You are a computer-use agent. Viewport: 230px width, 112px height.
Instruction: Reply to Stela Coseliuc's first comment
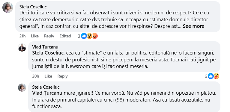click(x=49, y=36)
